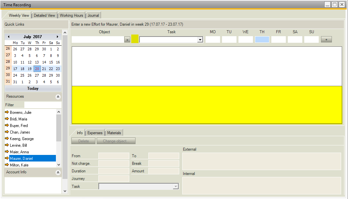Select the Expenses tab
The height and width of the screenshot is (199, 348).
coord(95,133)
